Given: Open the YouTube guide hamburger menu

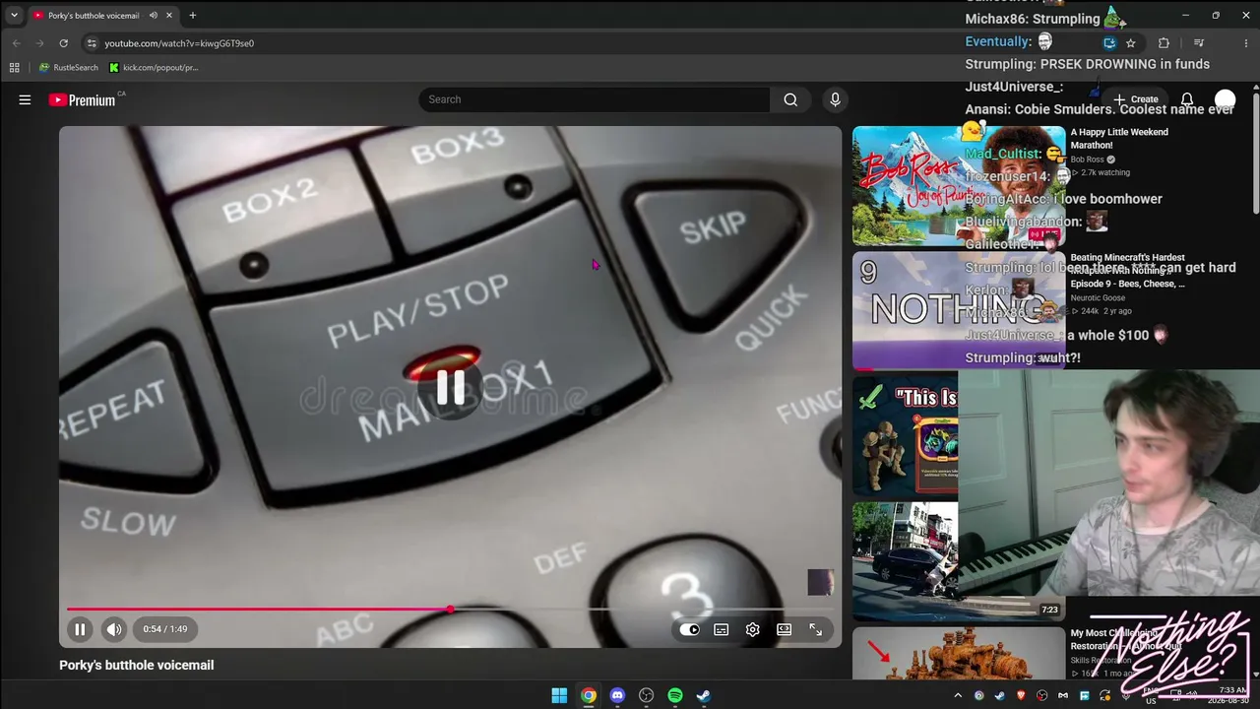Looking at the screenshot, I should coord(25,99).
